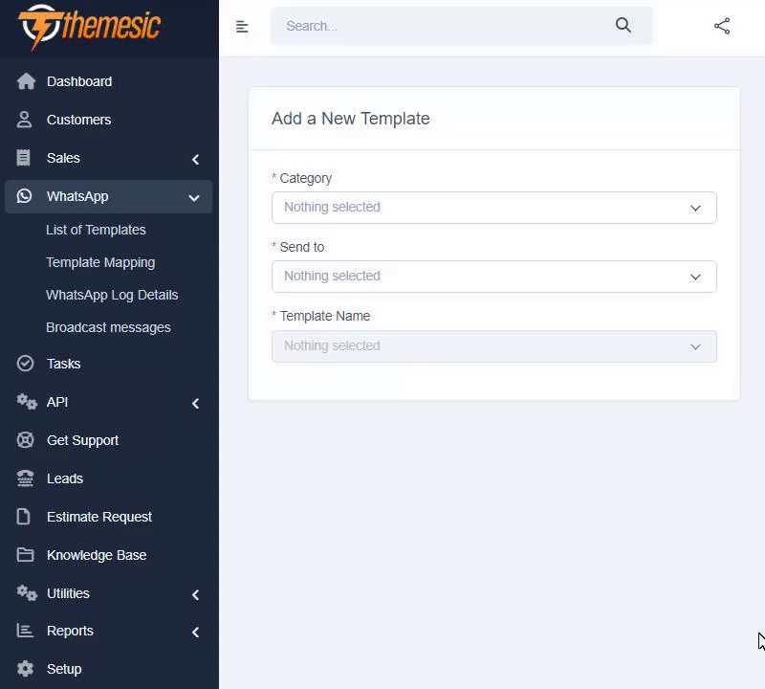The width and height of the screenshot is (765, 689).
Task: Open Broadcast messages page
Action: click(x=108, y=327)
